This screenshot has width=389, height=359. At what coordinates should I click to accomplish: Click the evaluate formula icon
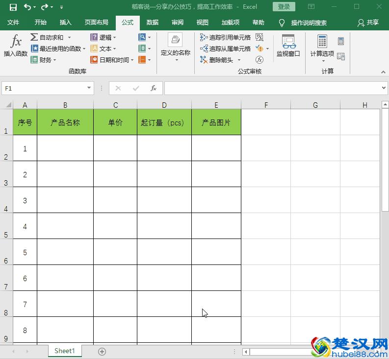point(259,60)
